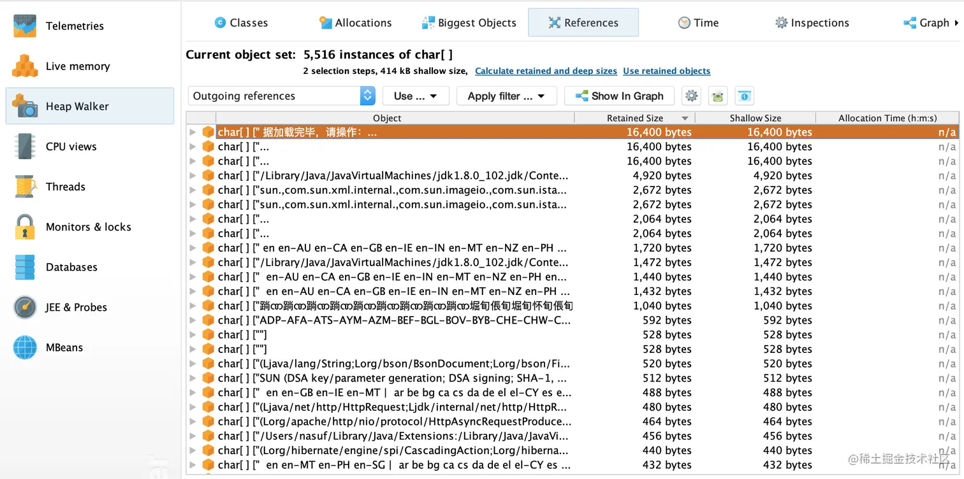Select the References tab
This screenshot has width=964, height=479.
583,23
